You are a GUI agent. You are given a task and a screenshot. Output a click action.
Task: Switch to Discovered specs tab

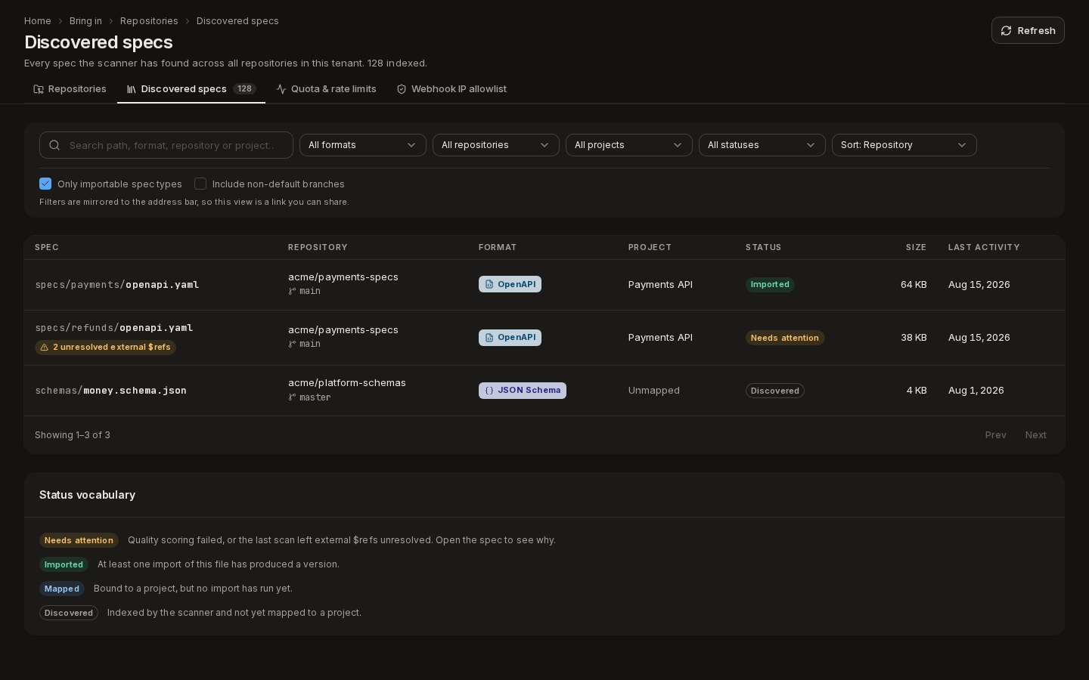[191, 89]
